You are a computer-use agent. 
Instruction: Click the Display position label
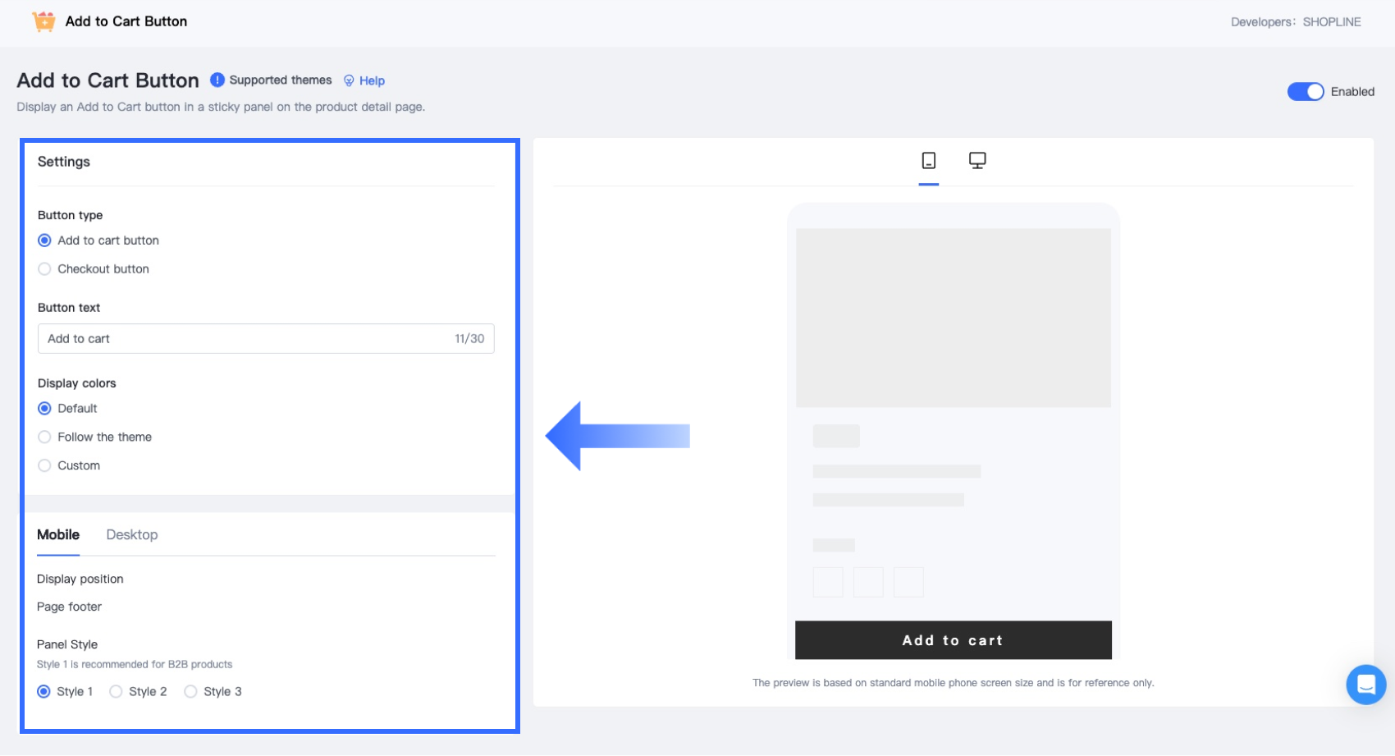coord(80,580)
